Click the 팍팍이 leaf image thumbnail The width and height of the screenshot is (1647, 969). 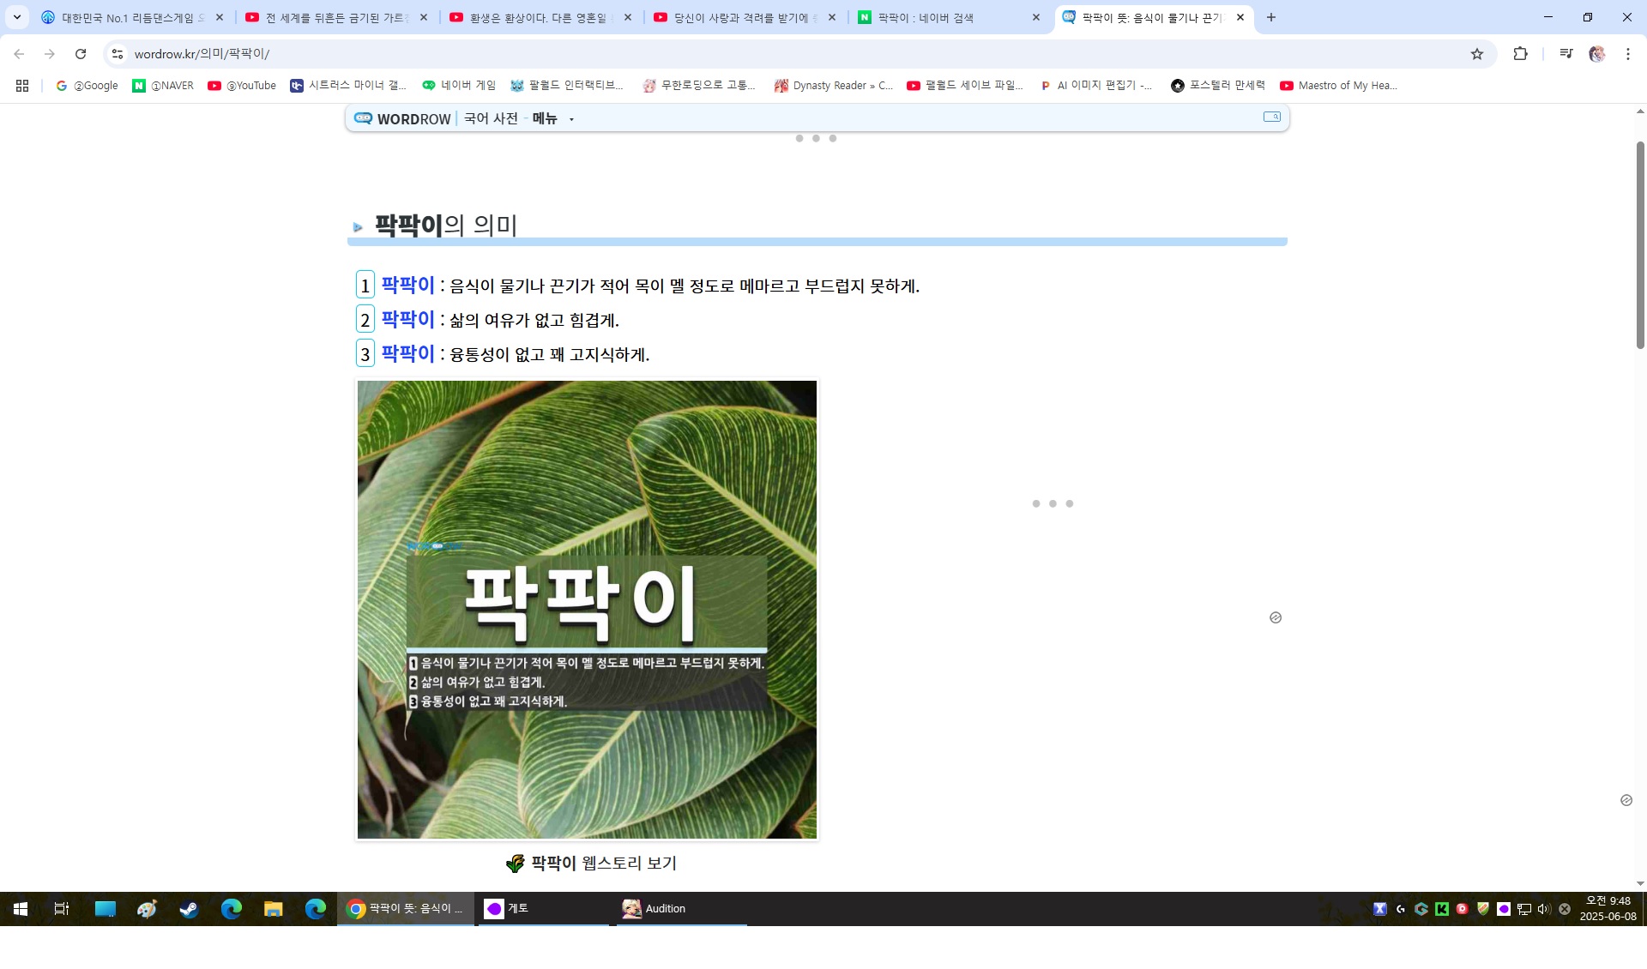(x=587, y=609)
